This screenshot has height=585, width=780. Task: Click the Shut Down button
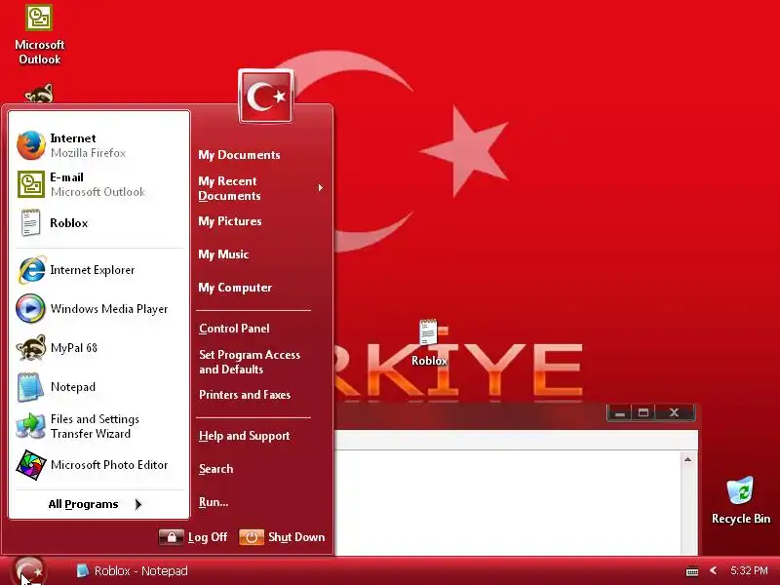tap(282, 537)
